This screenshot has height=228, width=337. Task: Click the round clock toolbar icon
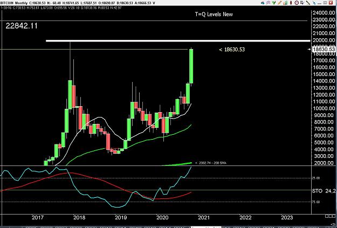click(x=297, y=3)
